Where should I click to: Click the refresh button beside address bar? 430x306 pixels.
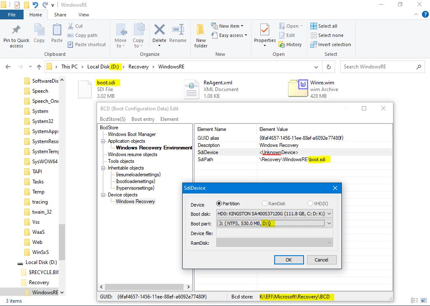click(329, 67)
